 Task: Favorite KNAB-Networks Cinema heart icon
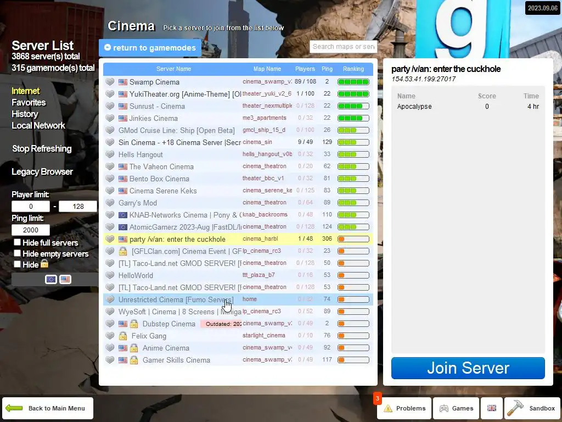[110, 215]
